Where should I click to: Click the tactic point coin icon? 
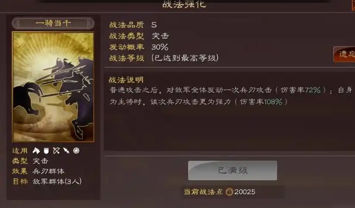click(229, 192)
